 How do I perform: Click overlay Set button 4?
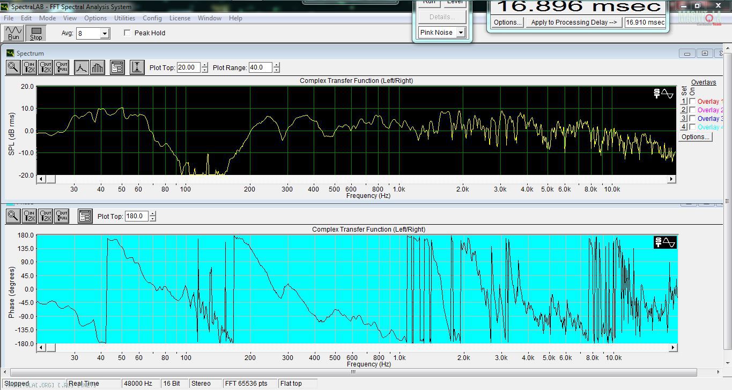(x=684, y=127)
